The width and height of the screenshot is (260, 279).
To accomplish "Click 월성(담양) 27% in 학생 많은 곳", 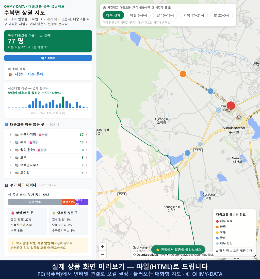I will 21,220.
